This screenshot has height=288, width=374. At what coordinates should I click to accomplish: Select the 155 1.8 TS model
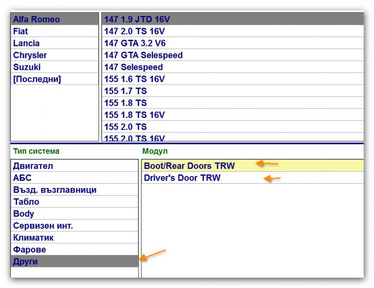tap(125, 103)
